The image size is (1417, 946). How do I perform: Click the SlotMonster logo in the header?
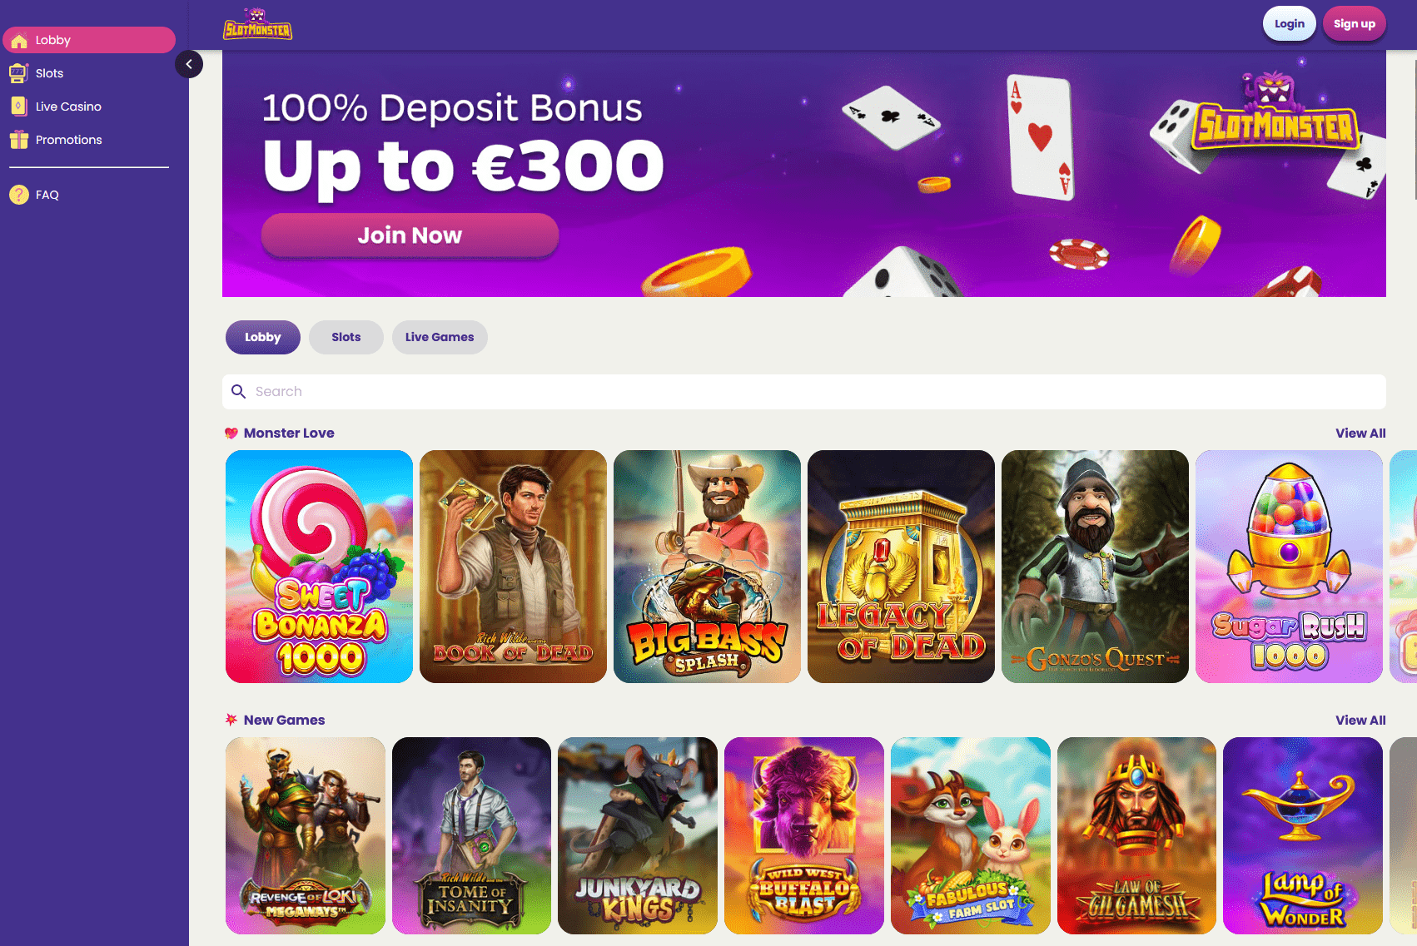pos(257,24)
